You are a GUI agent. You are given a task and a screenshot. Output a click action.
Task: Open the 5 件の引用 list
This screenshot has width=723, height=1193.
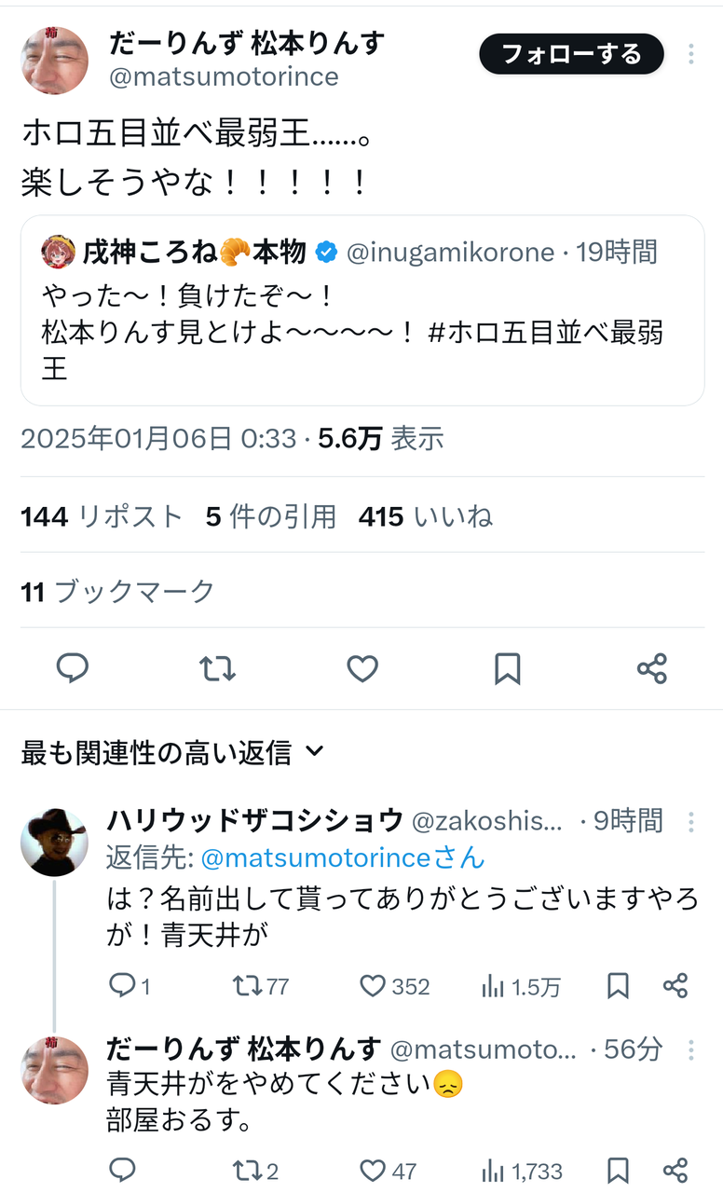271,516
